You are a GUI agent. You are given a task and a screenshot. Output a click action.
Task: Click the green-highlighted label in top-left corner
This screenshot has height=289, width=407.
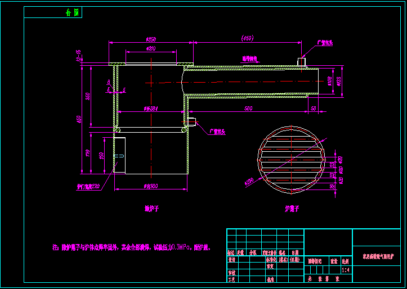click(x=72, y=12)
